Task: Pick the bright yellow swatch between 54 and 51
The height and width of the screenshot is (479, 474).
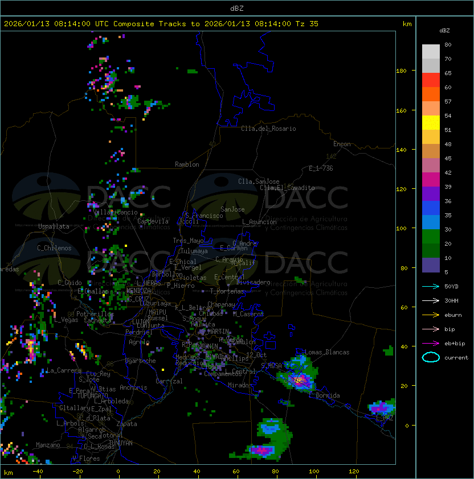Action: click(x=431, y=122)
